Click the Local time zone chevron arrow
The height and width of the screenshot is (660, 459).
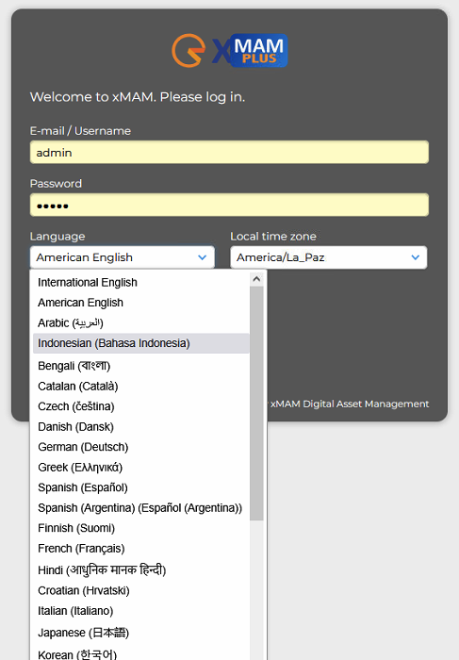(x=416, y=257)
